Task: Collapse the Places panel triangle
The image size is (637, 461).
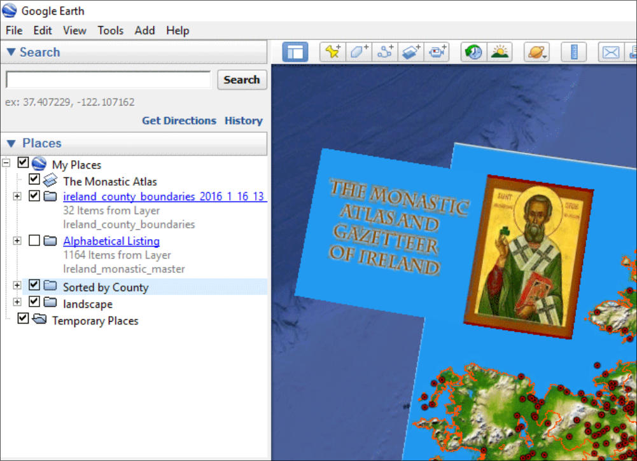Action: pos(11,143)
